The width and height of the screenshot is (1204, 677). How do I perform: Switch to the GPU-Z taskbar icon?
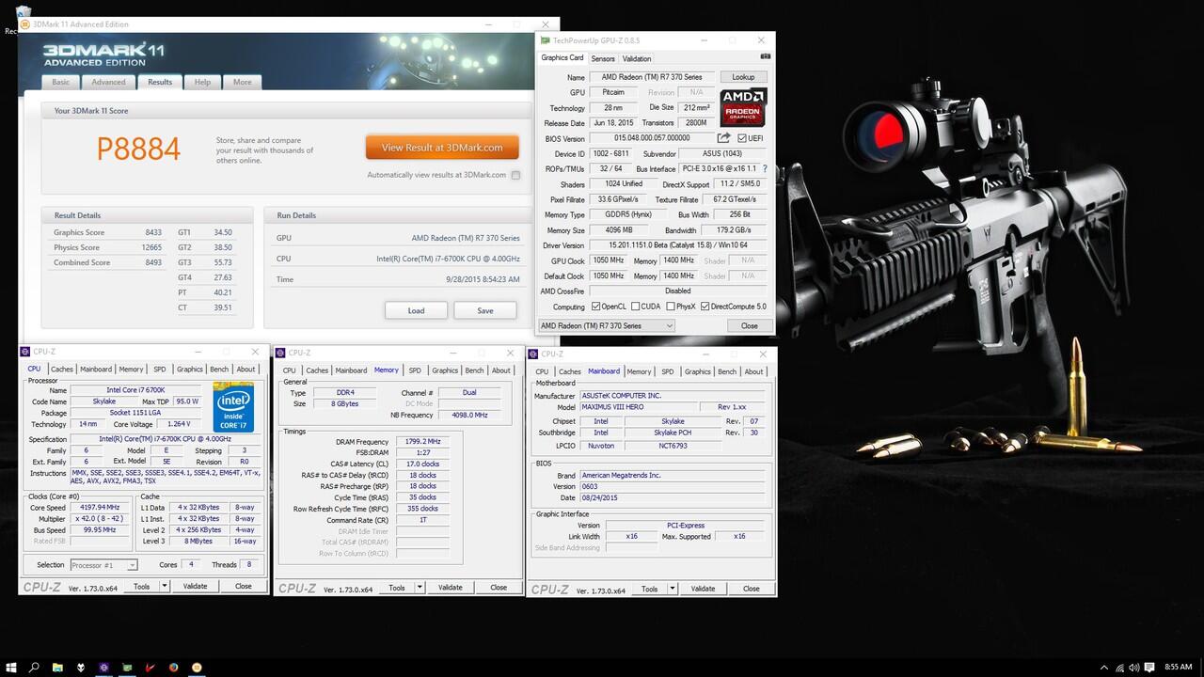click(x=127, y=668)
